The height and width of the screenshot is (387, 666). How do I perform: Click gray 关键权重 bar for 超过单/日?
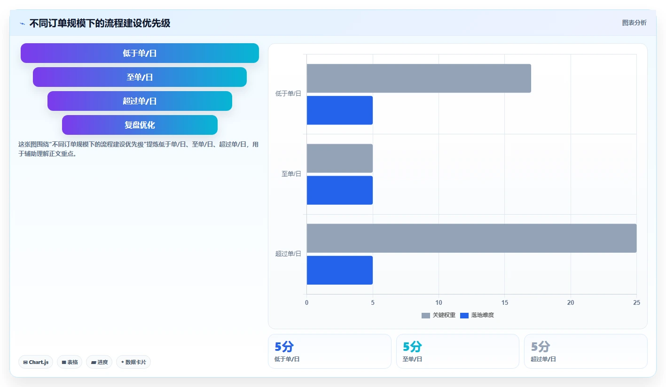pyautogui.click(x=472, y=238)
